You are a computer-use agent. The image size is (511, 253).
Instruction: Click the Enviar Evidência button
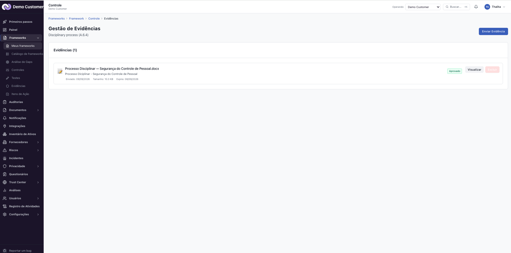pyautogui.click(x=493, y=31)
